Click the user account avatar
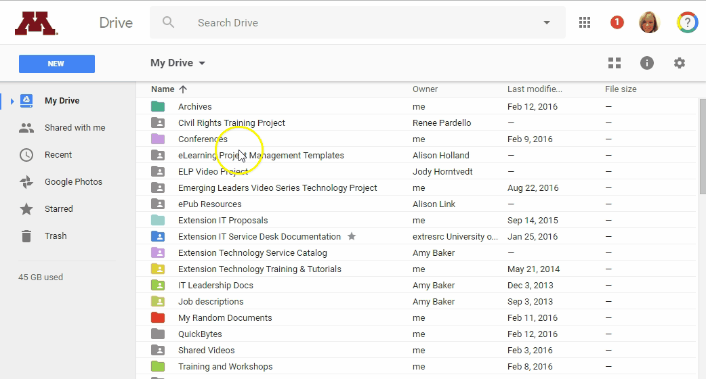This screenshot has height=379, width=706. (x=649, y=22)
